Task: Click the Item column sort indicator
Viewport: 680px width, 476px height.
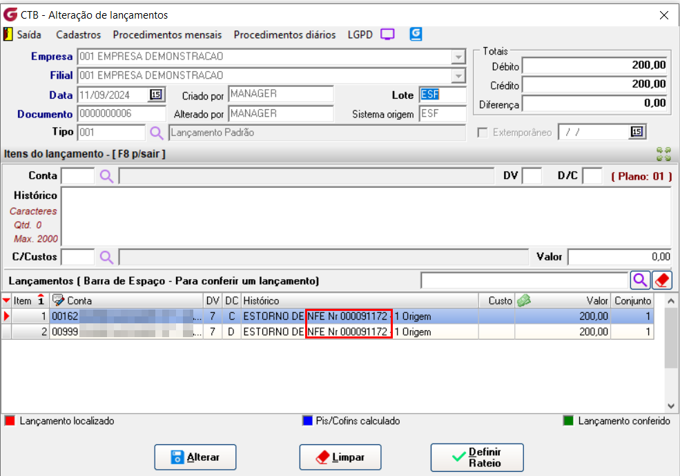Action: [41, 300]
